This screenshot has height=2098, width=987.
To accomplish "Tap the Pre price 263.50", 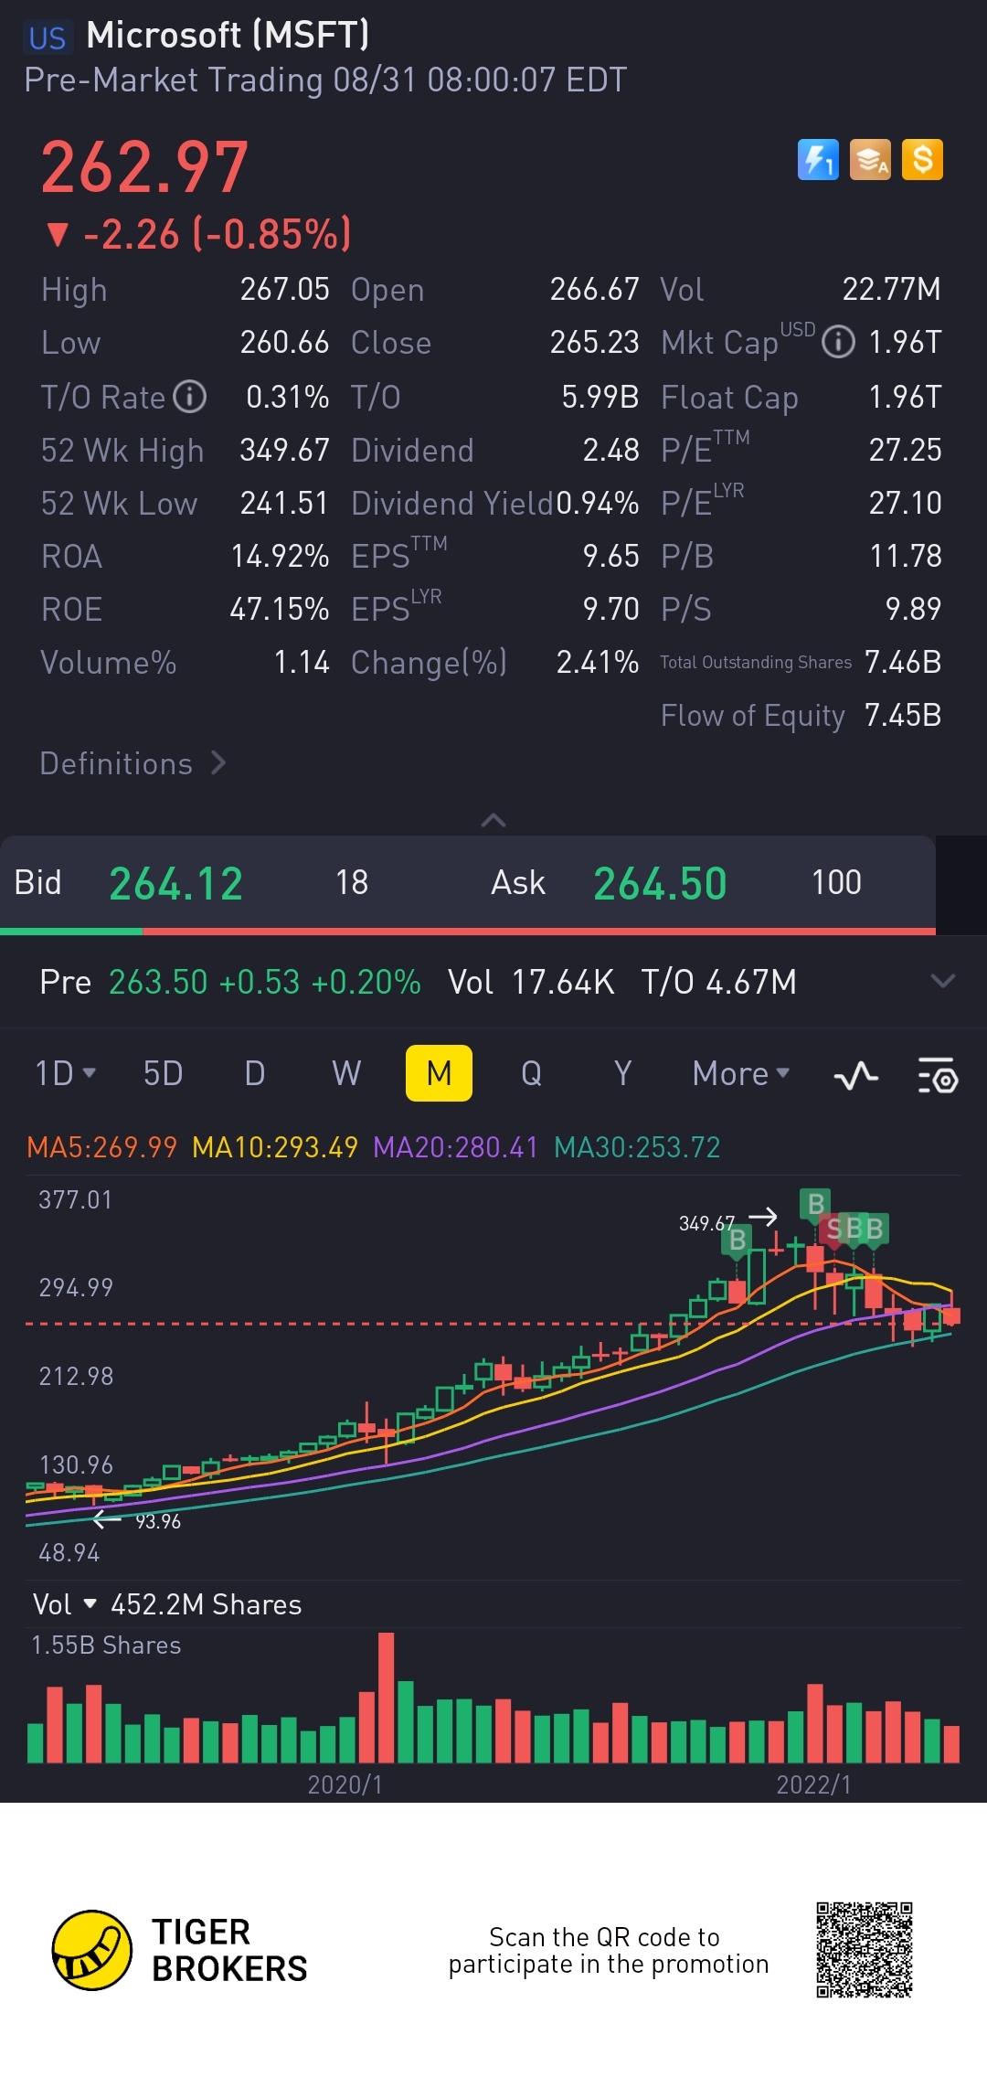I will [x=158, y=982].
